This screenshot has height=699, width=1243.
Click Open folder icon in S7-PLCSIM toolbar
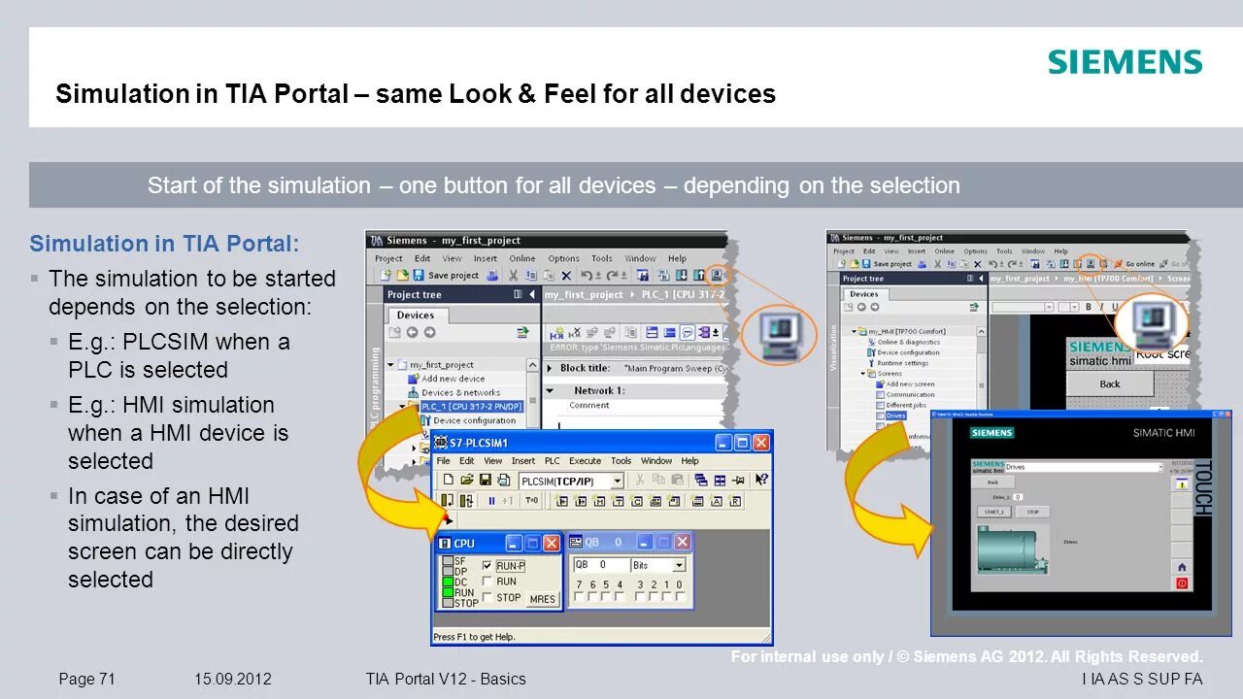click(467, 479)
